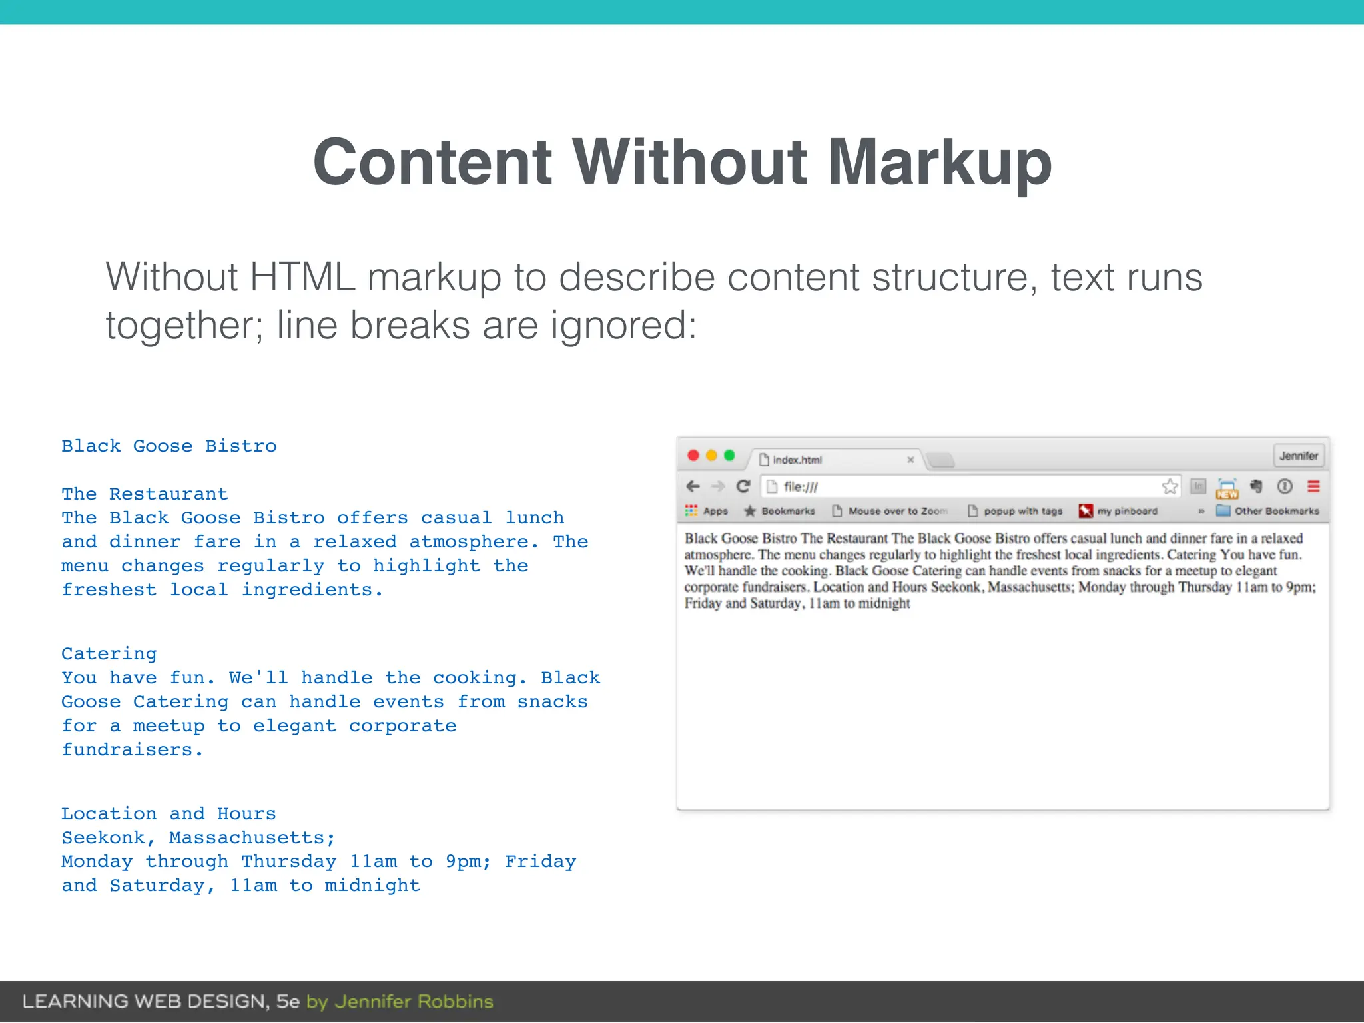
Task: Click the green maximize window dot
Action: tap(729, 455)
